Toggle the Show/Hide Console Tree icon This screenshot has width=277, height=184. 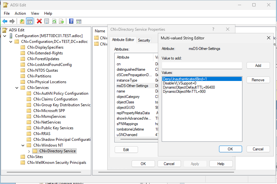29,21
